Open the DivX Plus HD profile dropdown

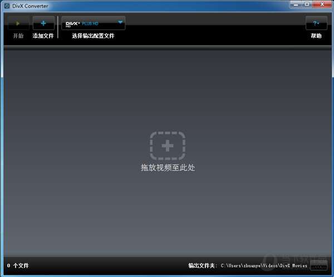94,23
